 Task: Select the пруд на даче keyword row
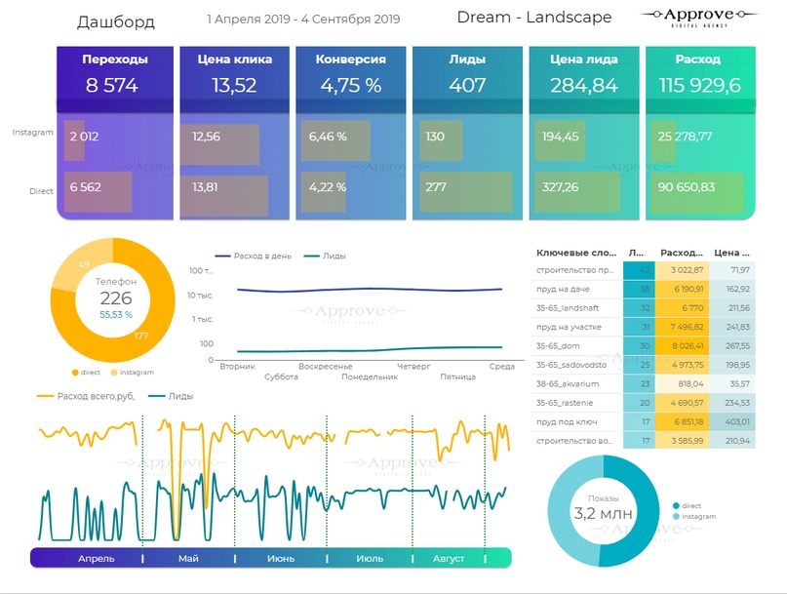(643, 290)
